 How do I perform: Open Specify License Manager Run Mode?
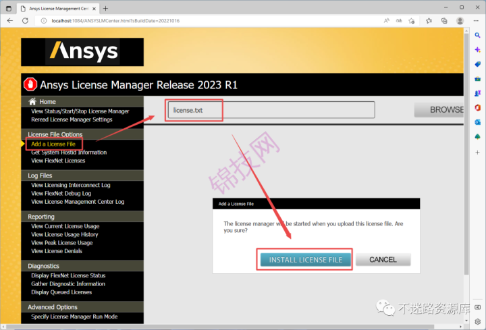(74, 317)
